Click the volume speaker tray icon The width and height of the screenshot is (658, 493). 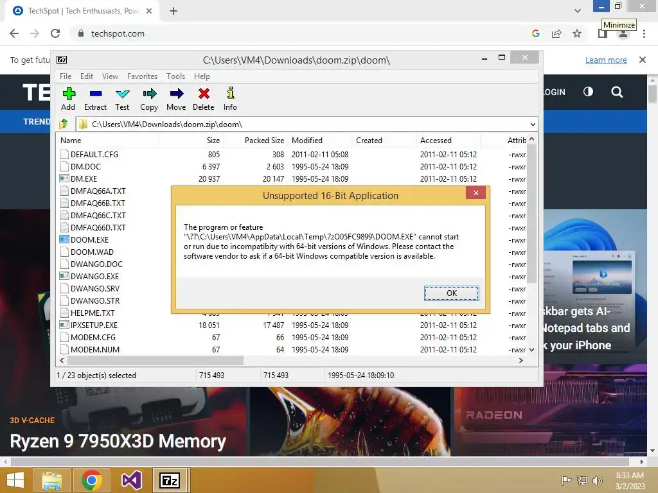[597, 480]
